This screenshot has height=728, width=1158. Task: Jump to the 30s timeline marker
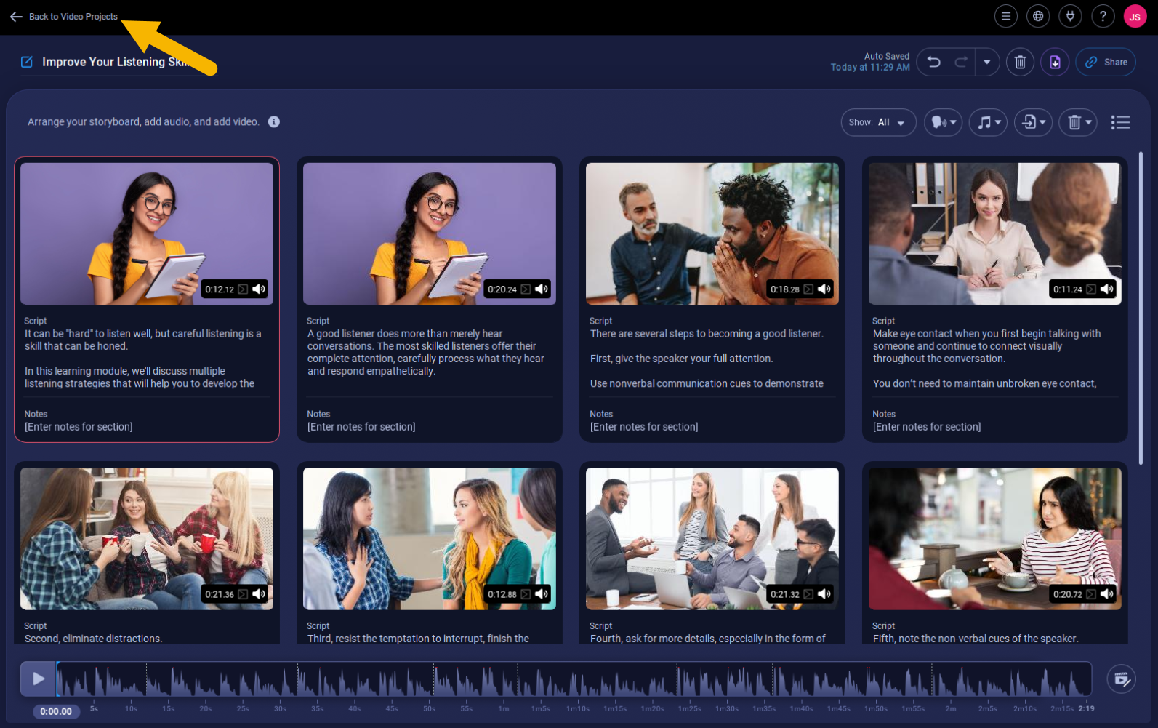click(x=280, y=708)
